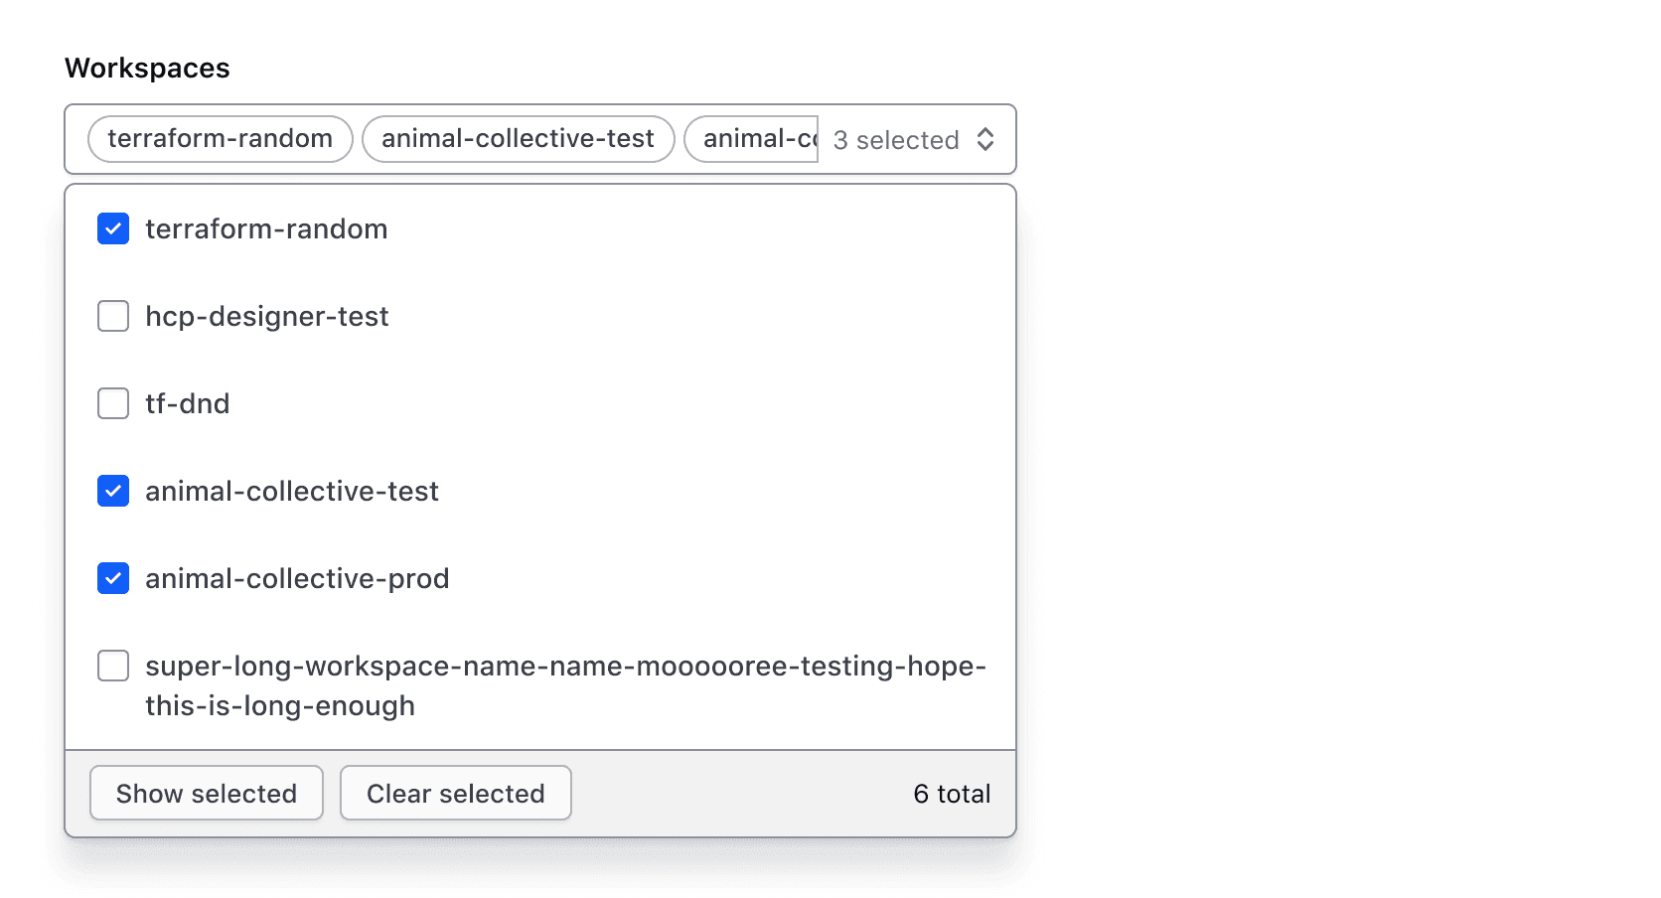
Task: Select the super-long-workspace-name checkbox
Action: tap(112, 666)
